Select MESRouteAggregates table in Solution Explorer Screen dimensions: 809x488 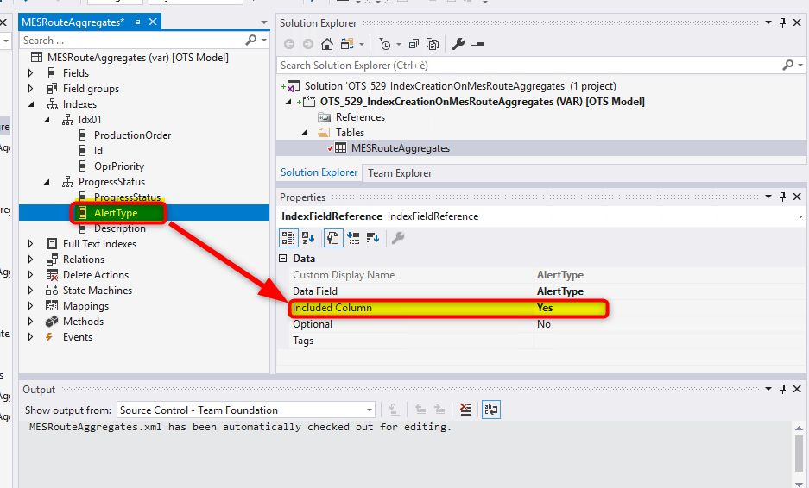(x=400, y=148)
